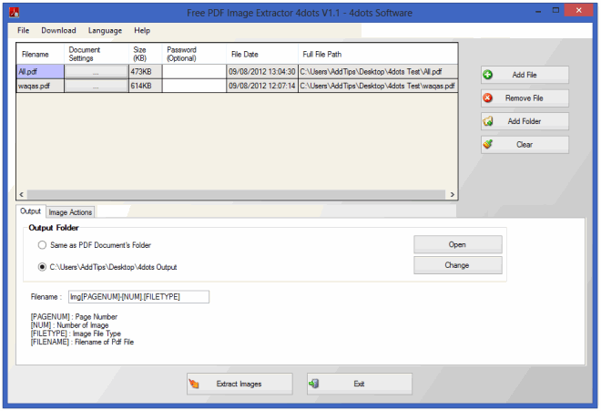Click the Clear broom icon
The width and height of the screenshot is (601, 411).
488,144
